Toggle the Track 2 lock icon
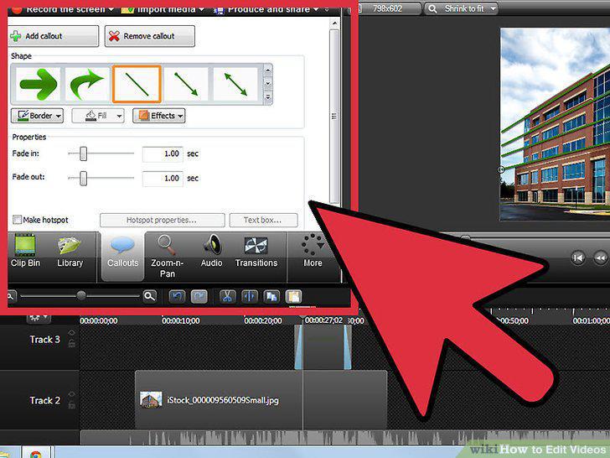The width and height of the screenshot is (610, 458). point(71,405)
